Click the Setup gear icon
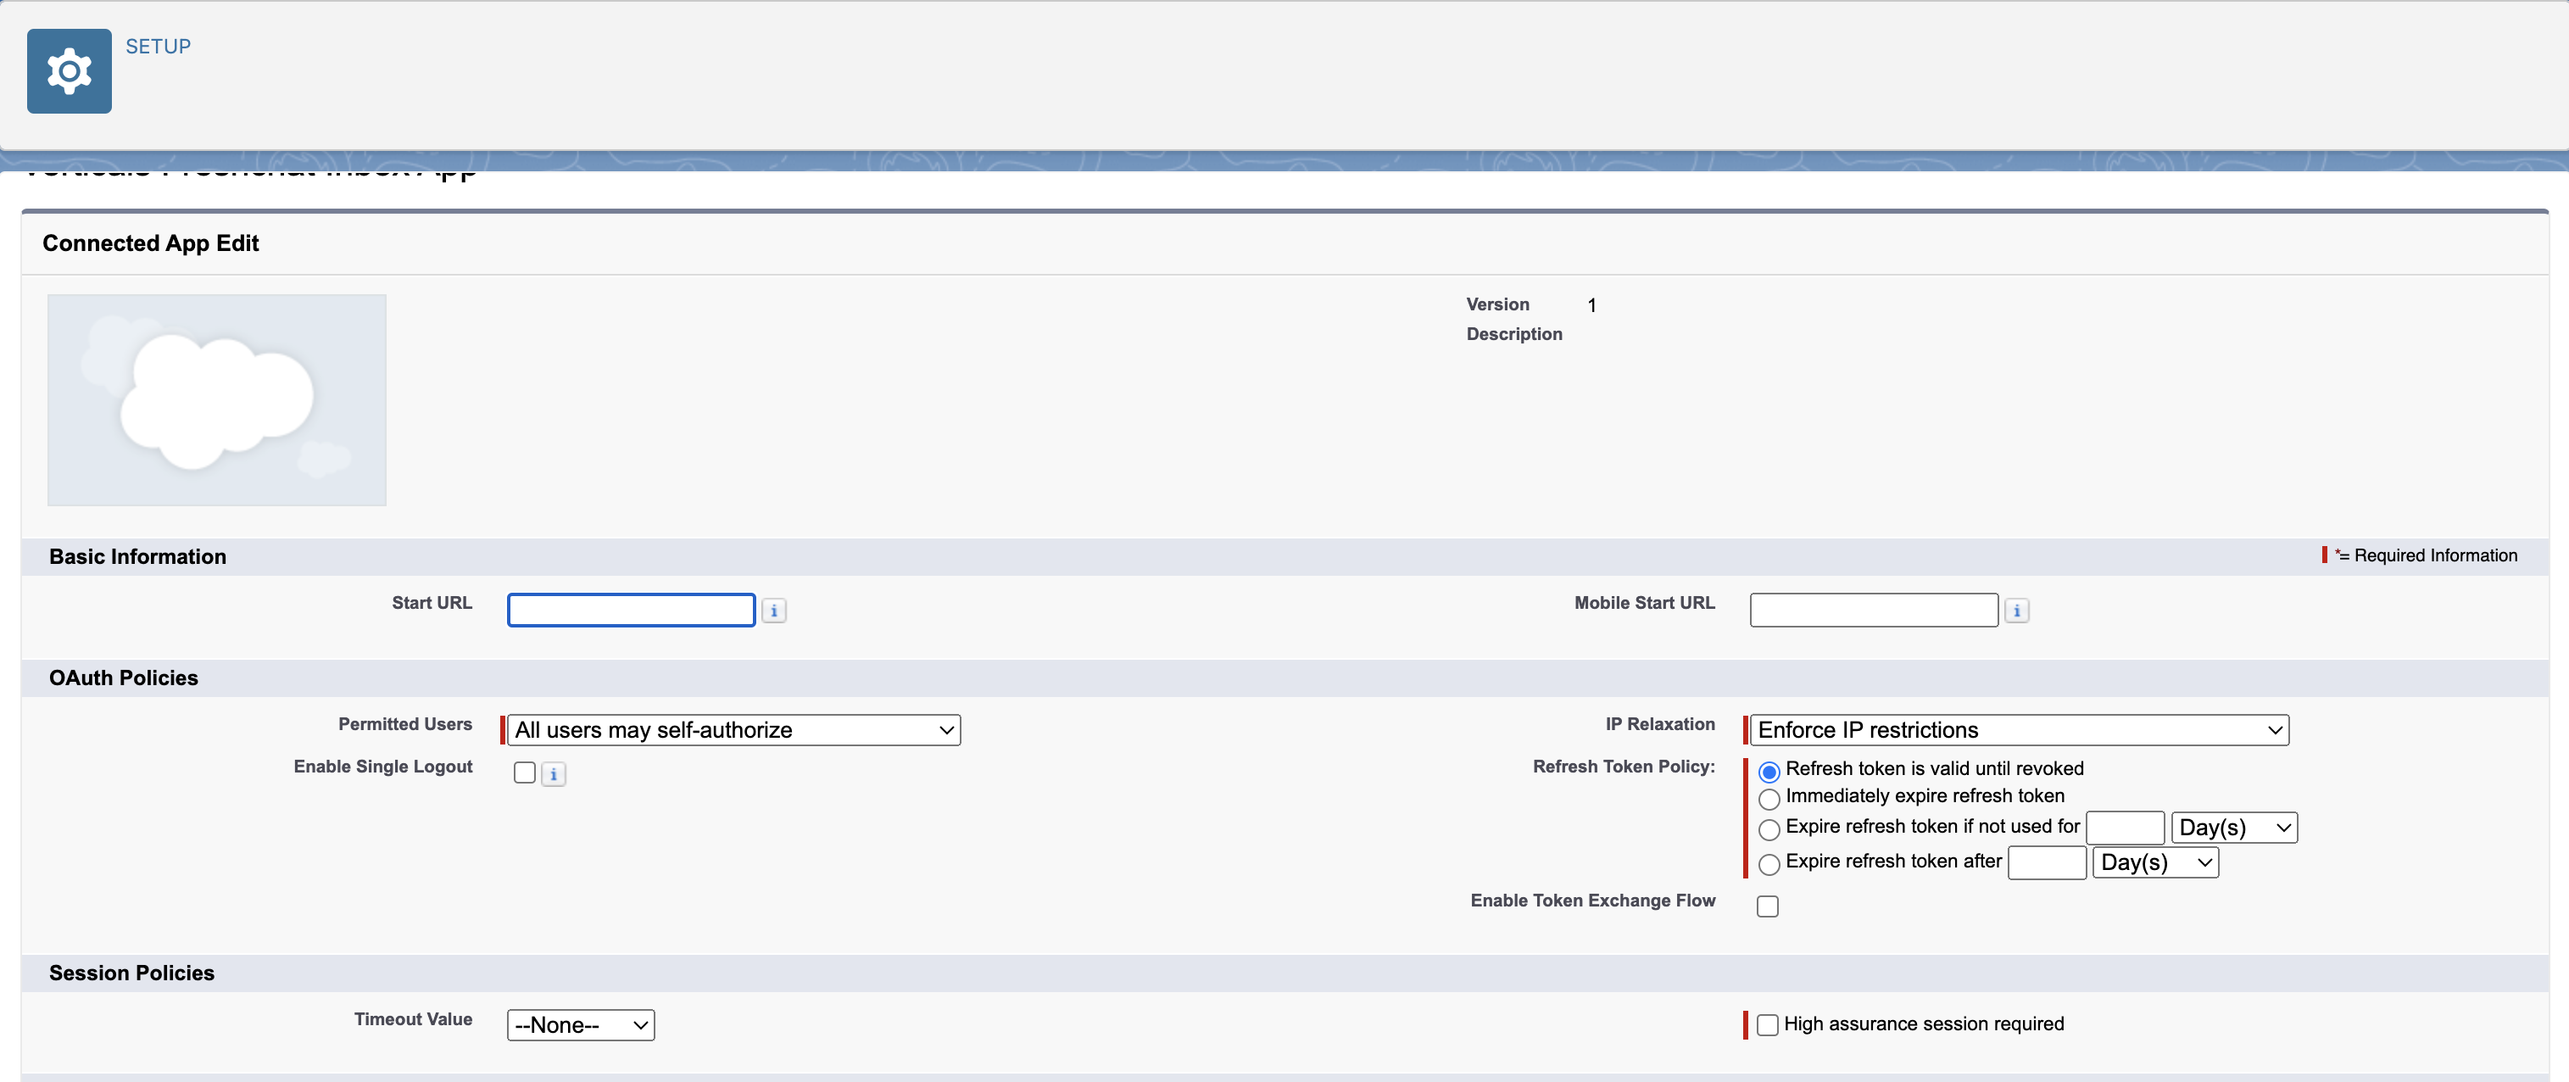The image size is (2569, 1082). point(69,70)
